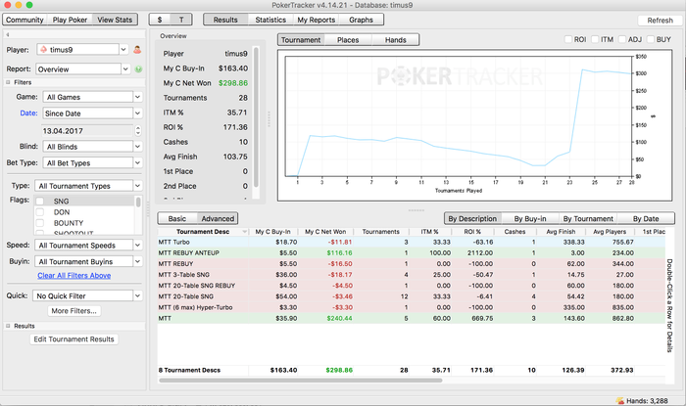
Task: Open the Statistics tab
Action: tap(270, 20)
